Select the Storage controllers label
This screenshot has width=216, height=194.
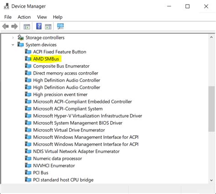click(x=45, y=37)
